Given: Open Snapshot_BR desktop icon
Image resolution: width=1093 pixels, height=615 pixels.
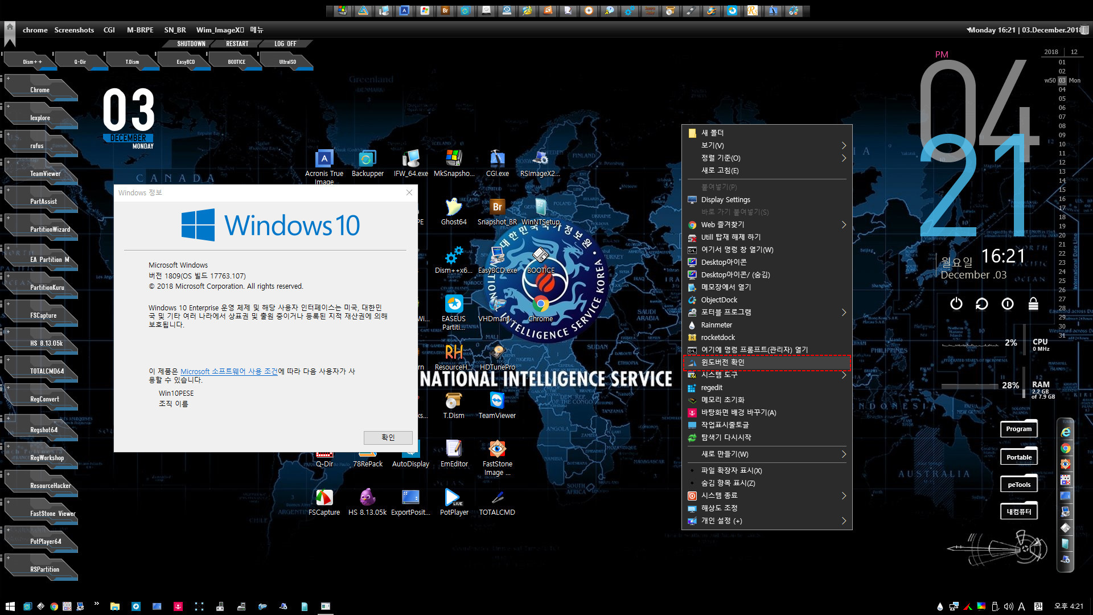Looking at the screenshot, I should (497, 212).
